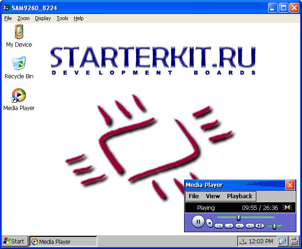Open Media Player File menu
Viewport: 302px width, 249px height.
pyautogui.click(x=193, y=196)
